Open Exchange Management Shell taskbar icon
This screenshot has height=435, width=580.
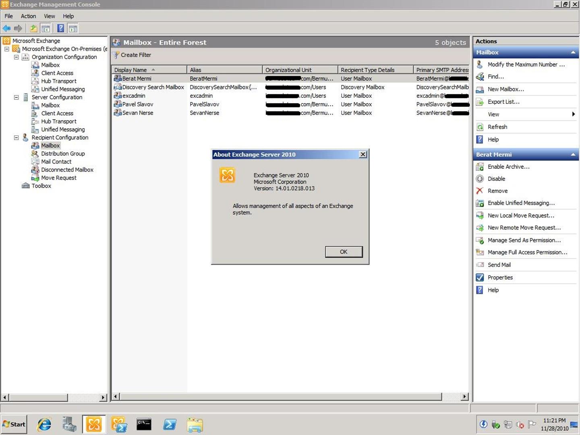(119, 425)
